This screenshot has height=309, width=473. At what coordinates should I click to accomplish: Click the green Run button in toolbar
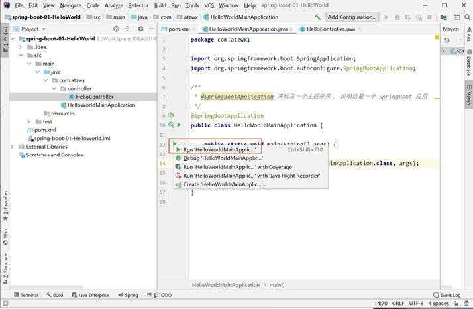pos(386,17)
